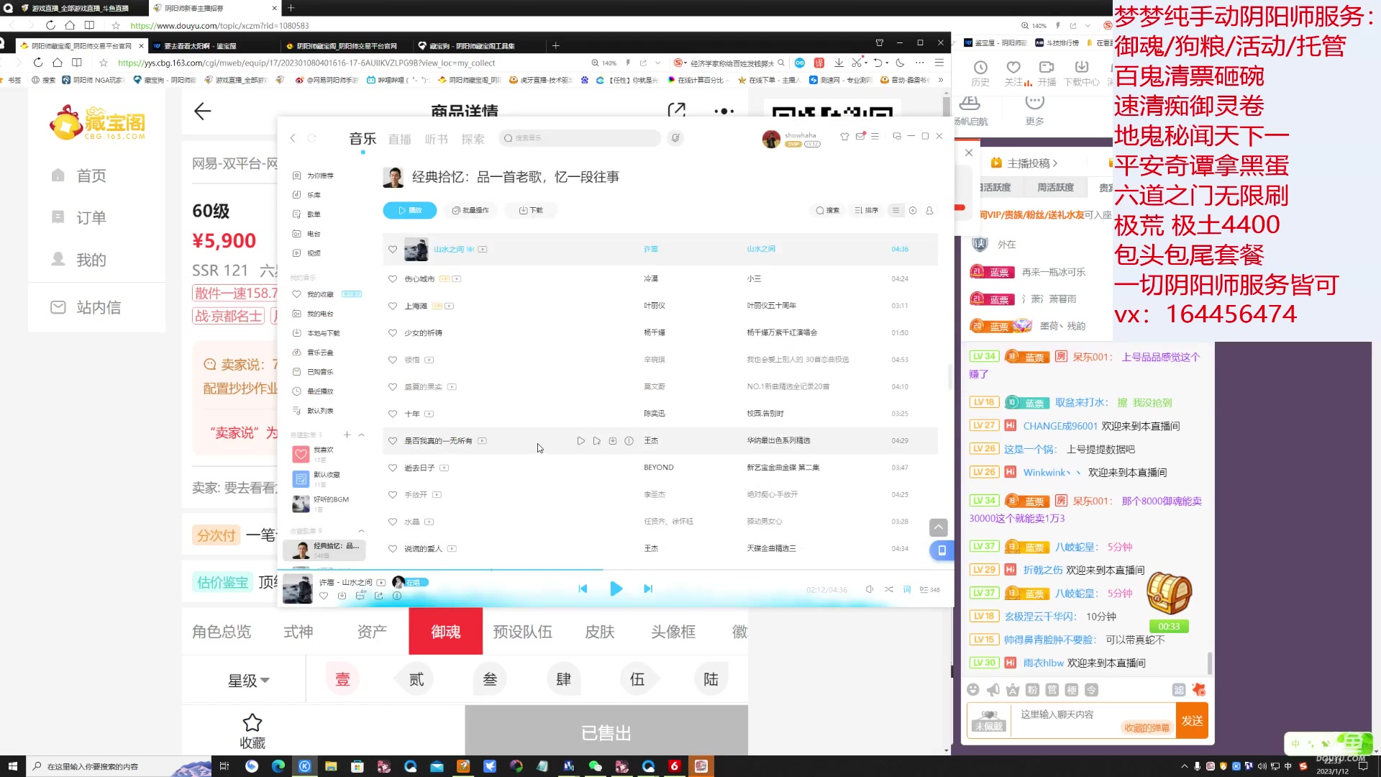Viewport: 1381px width, 777px height.
Task: Jump back to top of song list
Action: (939, 527)
